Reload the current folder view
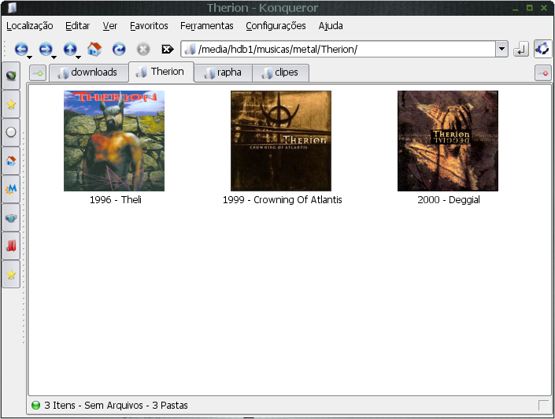The image size is (555, 419). pyautogui.click(x=119, y=49)
